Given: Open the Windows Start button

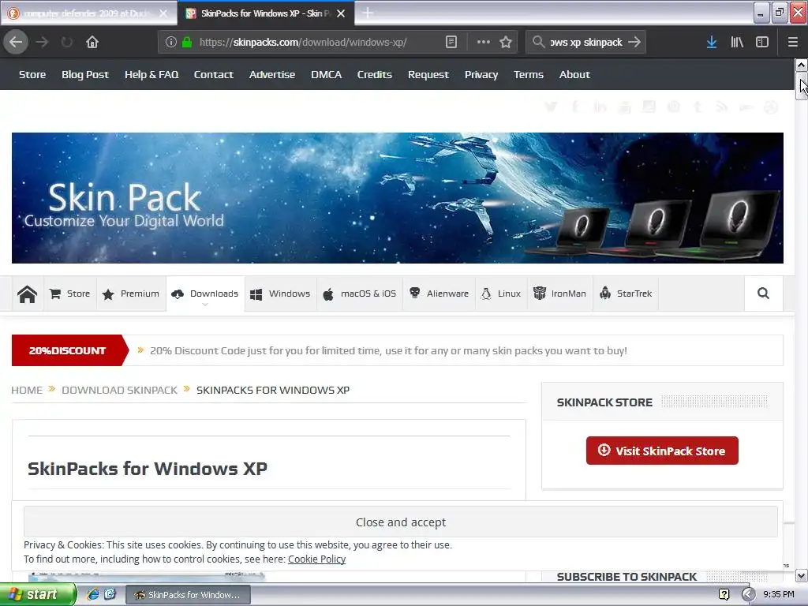Looking at the screenshot, I should (38, 594).
